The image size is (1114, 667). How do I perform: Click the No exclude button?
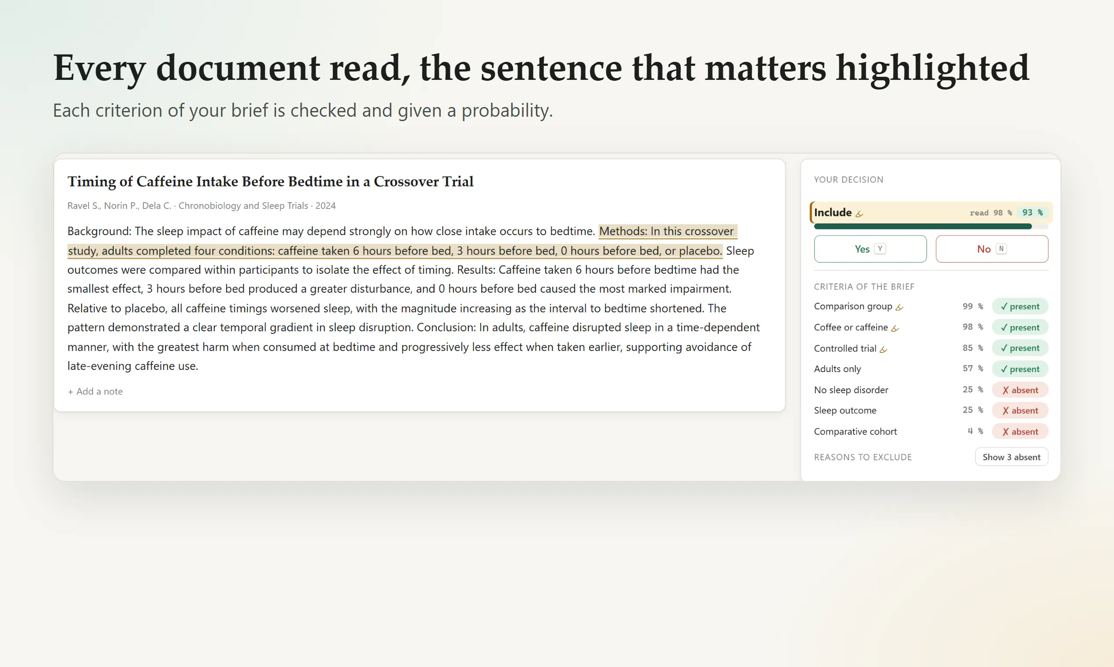tap(992, 249)
